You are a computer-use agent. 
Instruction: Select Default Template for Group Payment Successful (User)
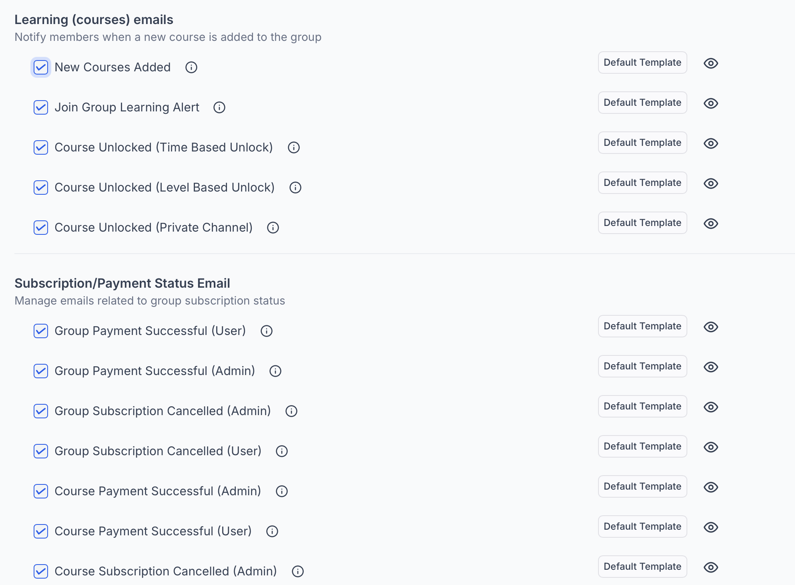click(642, 326)
